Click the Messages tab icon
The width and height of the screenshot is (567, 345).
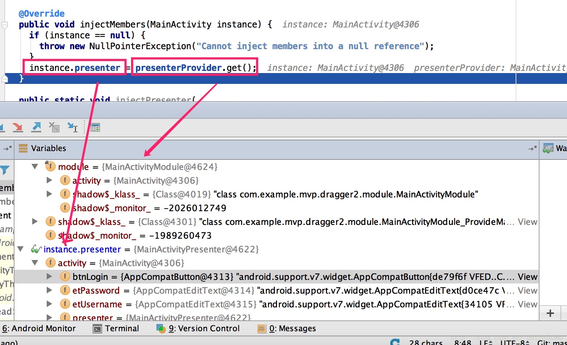(261, 329)
